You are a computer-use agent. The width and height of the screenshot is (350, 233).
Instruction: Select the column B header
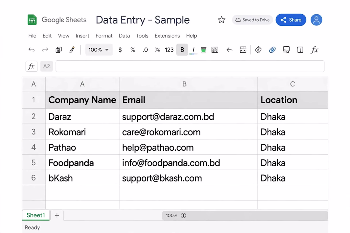click(x=188, y=84)
